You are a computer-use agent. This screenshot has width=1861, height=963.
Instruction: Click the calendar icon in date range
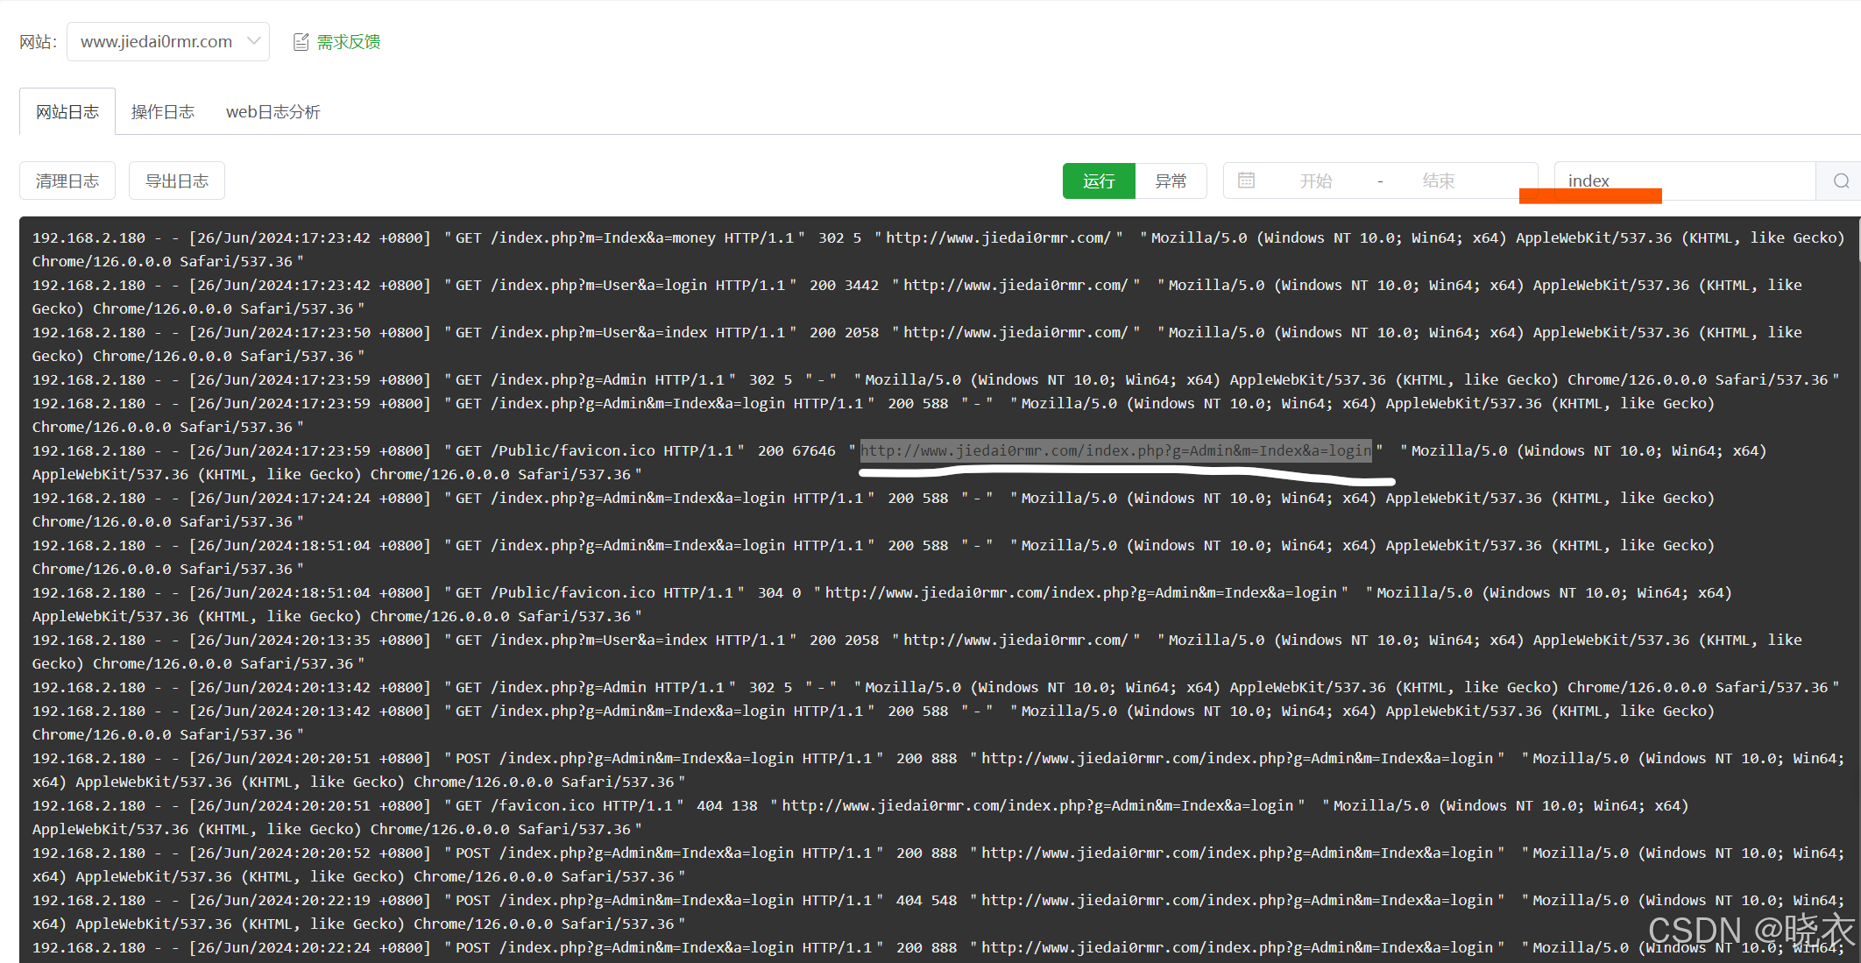tap(1246, 181)
